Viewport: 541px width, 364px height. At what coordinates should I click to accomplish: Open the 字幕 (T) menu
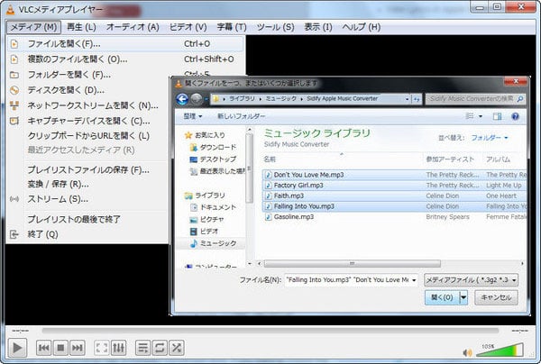232,27
